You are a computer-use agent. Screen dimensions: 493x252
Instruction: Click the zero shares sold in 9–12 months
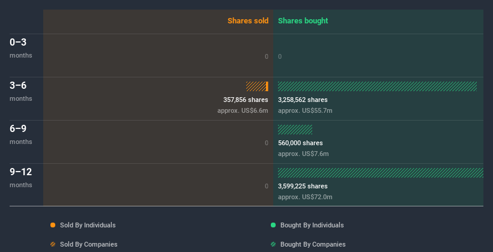(x=267, y=187)
